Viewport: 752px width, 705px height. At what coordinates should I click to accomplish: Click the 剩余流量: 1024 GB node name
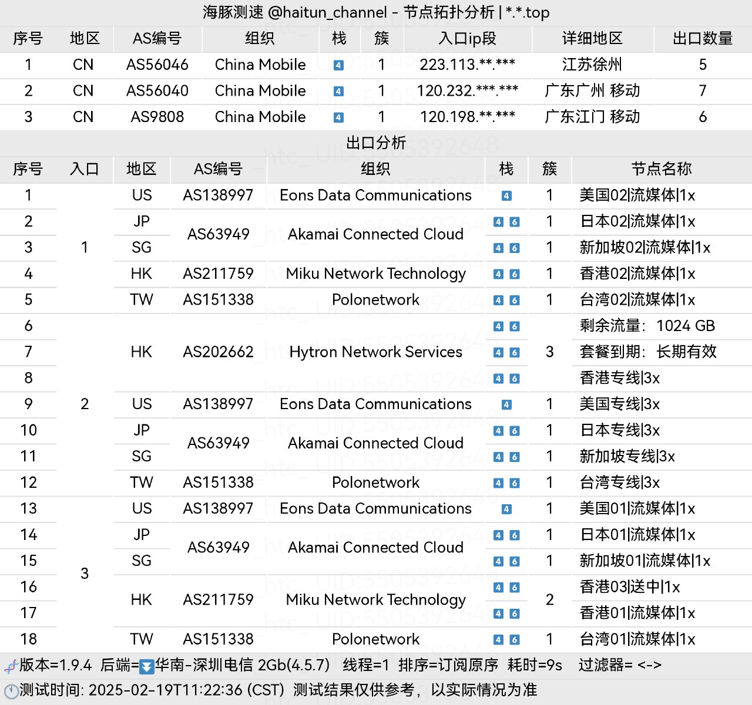(x=647, y=326)
